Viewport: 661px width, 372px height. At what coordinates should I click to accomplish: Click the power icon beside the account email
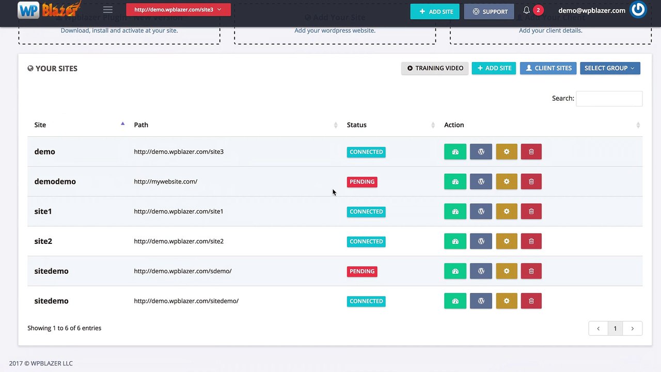638,10
